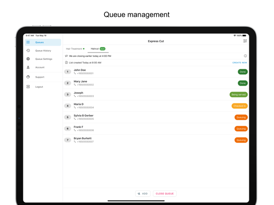Image resolution: width=274 pixels, height=205 pixels.
Task: Click the ADD button
Action: [143, 194]
